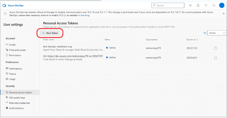Sort by Organization column header
227x118 pixels.
pyautogui.click(x=151, y=39)
